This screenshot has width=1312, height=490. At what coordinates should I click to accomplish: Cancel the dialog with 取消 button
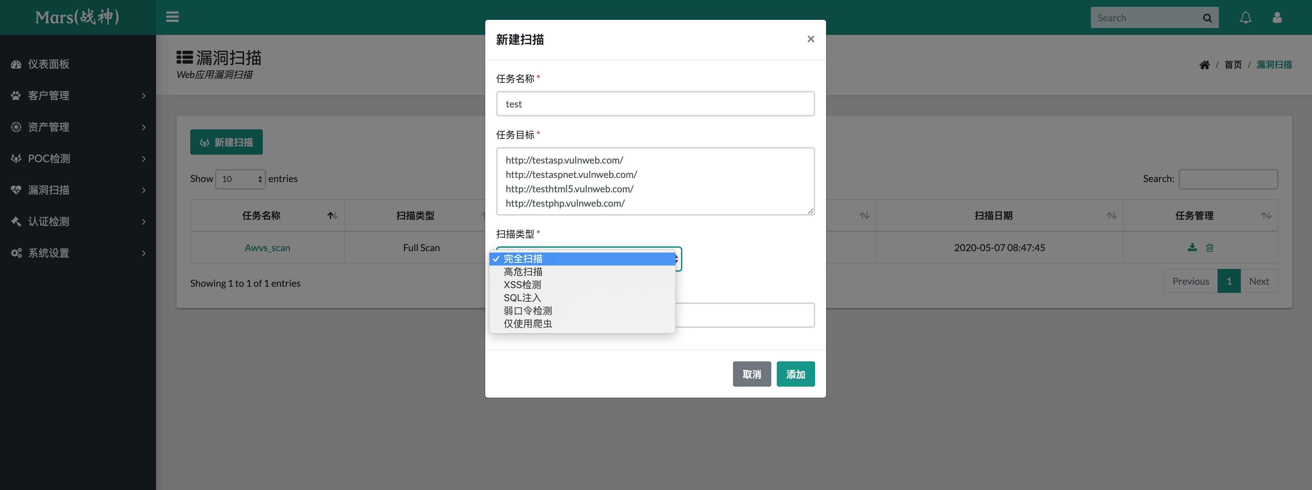pyautogui.click(x=752, y=374)
